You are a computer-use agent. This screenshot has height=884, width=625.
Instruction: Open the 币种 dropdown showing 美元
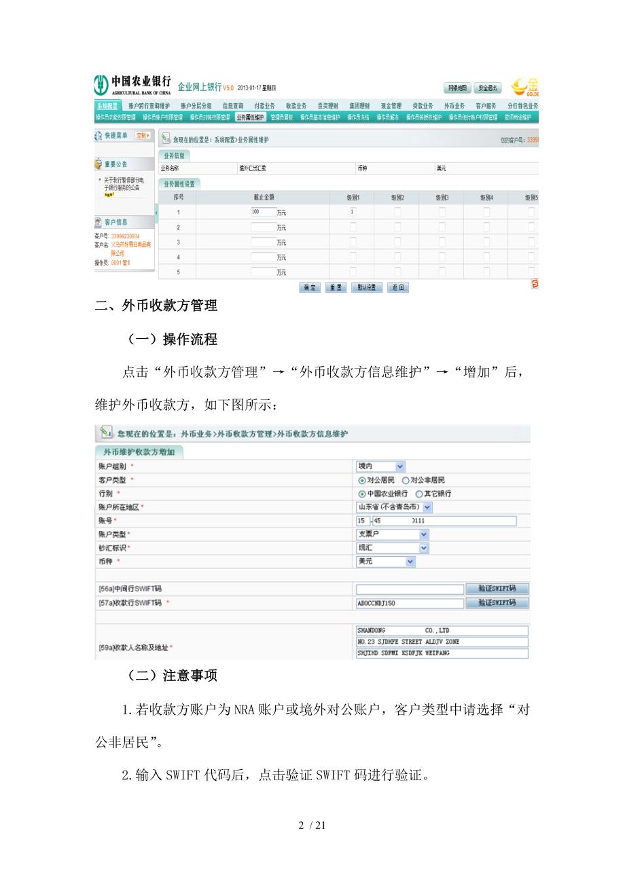click(x=385, y=561)
